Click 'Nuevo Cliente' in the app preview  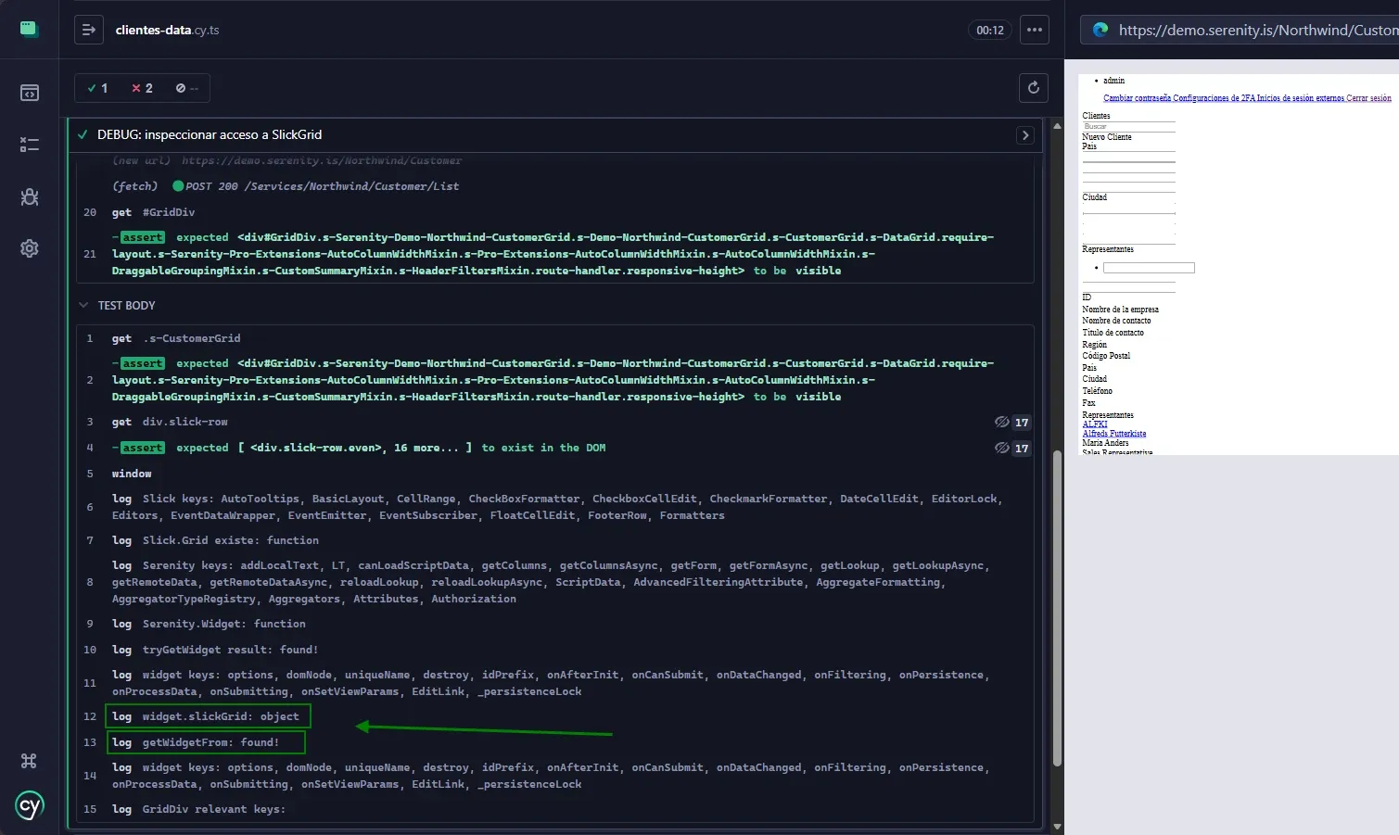click(x=1107, y=137)
